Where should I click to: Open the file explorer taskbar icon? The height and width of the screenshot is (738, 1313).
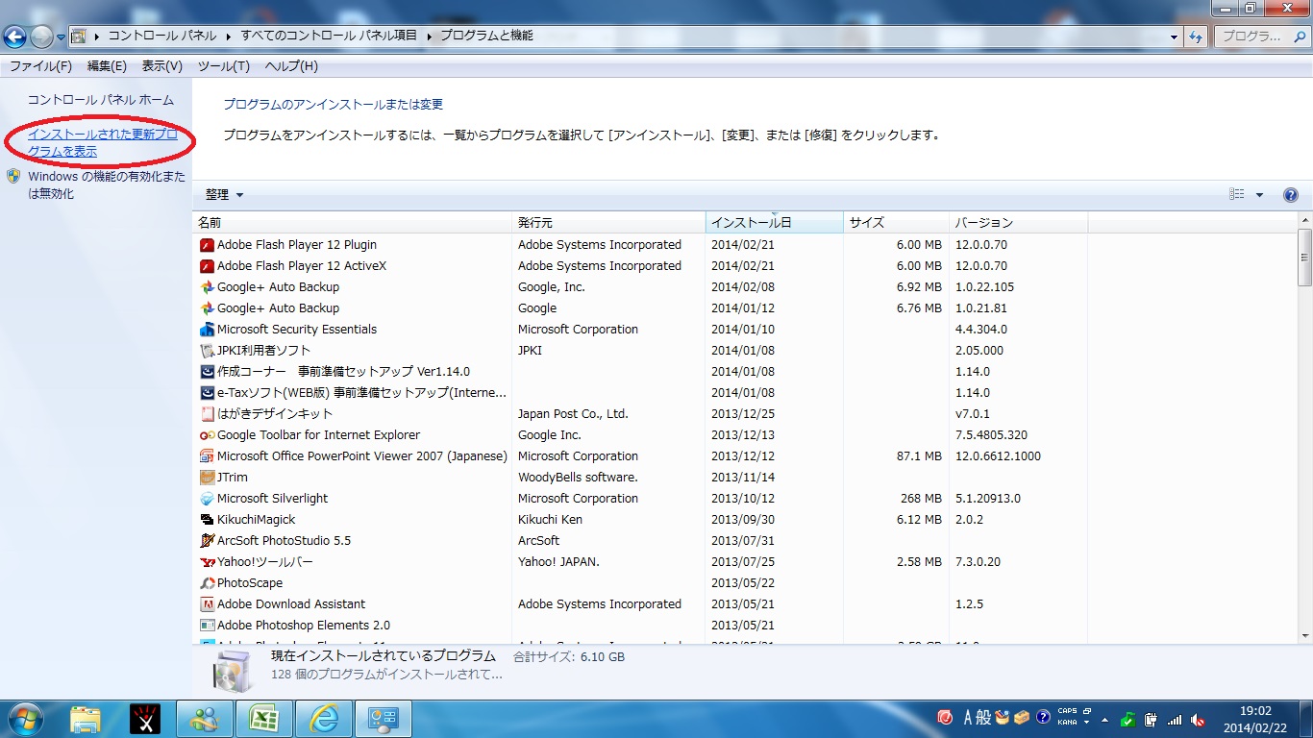[85, 719]
